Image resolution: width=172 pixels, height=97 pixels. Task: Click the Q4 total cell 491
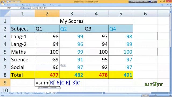121,75
